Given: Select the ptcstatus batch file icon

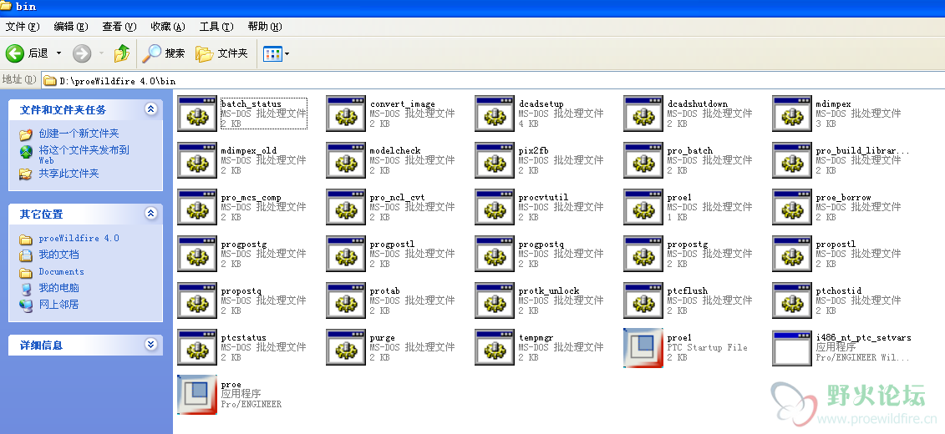Looking at the screenshot, I should pos(197,347).
